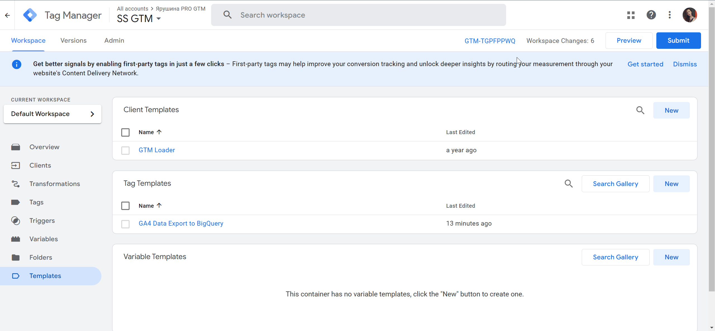Click Search Gallery for Variable Templates
The width and height of the screenshot is (715, 331).
pyautogui.click(x=616, y=257)
